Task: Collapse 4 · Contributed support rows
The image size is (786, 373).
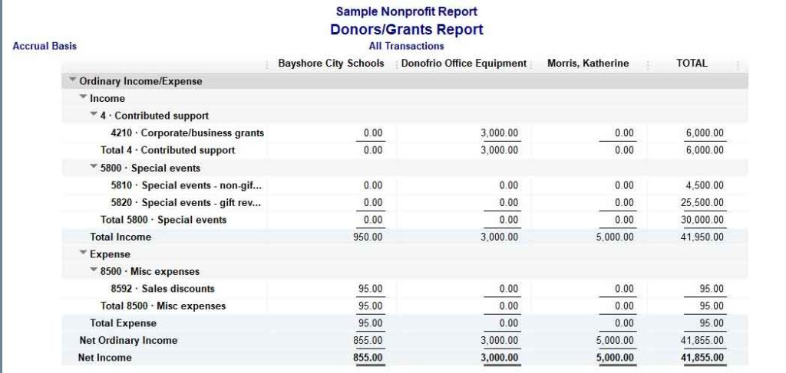Action: 94,115
